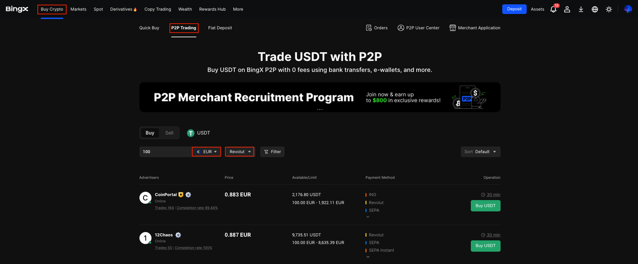Click Buy USDT for CoinPortal
This screenshot has width=638, height=264.
(x=485, y=205)
